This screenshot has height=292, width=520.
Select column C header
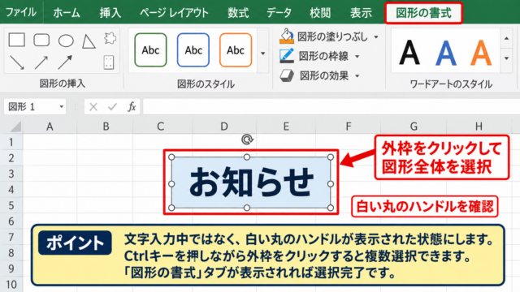tap(161, 127)
